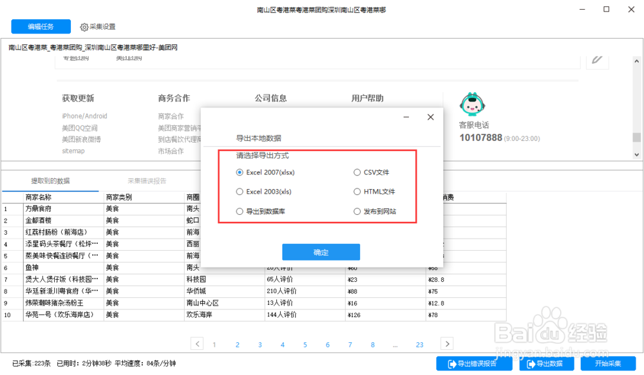Minimize the export dialog
644x375 pixels.
point(406,117)
